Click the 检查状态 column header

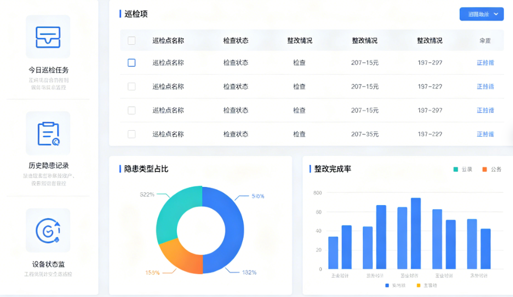point(236,40)
